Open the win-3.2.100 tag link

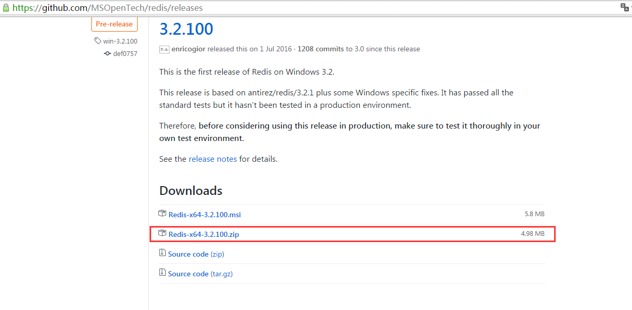(x=120, y=41)
